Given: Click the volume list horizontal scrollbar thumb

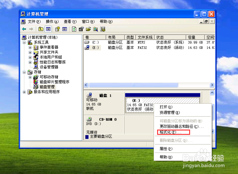Looking at the screenshot, I should pos(133,85).
